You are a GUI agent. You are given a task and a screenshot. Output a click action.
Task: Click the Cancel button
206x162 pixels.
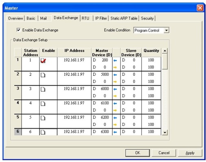164,153
